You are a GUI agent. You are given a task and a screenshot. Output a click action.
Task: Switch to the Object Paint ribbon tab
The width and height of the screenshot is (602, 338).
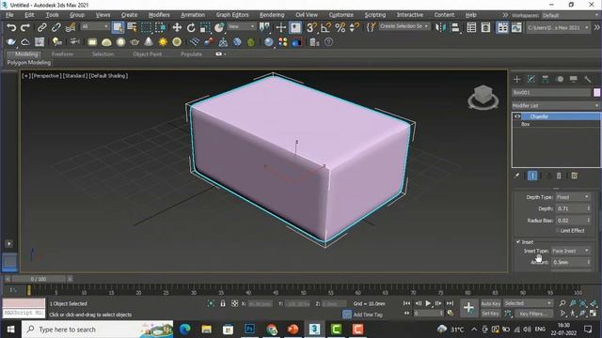tap(147, 54)
